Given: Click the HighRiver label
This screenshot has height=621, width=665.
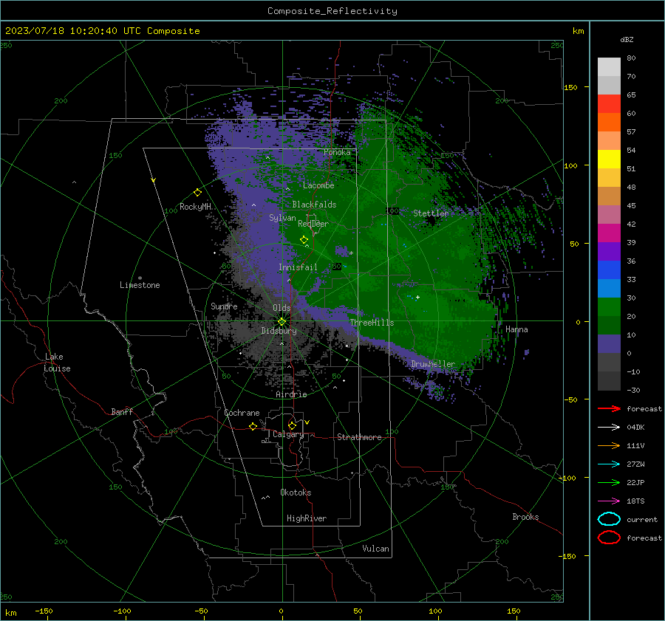Looking at the screenshot, I should click(x=307, y=518).
